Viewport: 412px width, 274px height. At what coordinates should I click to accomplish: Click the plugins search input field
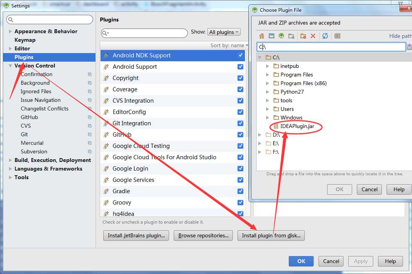pyautogui.click(x=144, y=33)
